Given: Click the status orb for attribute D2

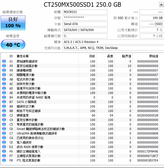Looking at the screenshot, I should (4, 147).
